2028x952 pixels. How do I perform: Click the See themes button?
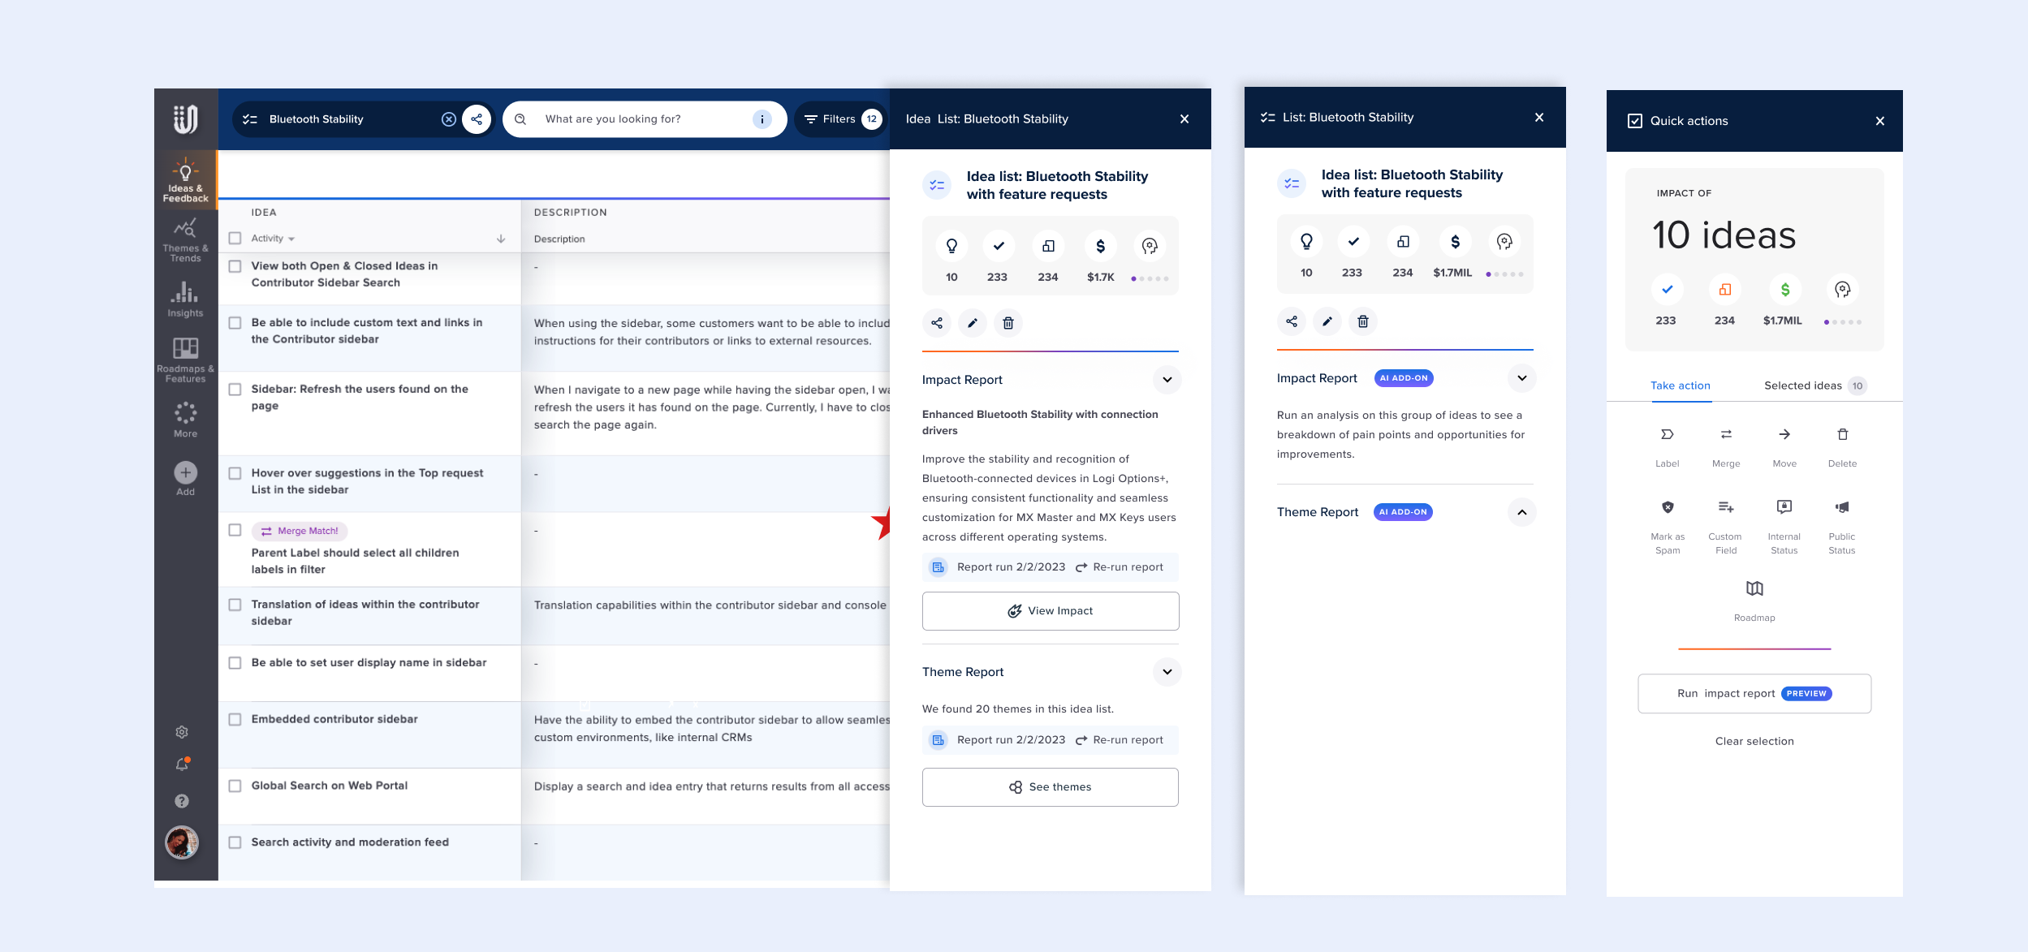[1051, 787]
